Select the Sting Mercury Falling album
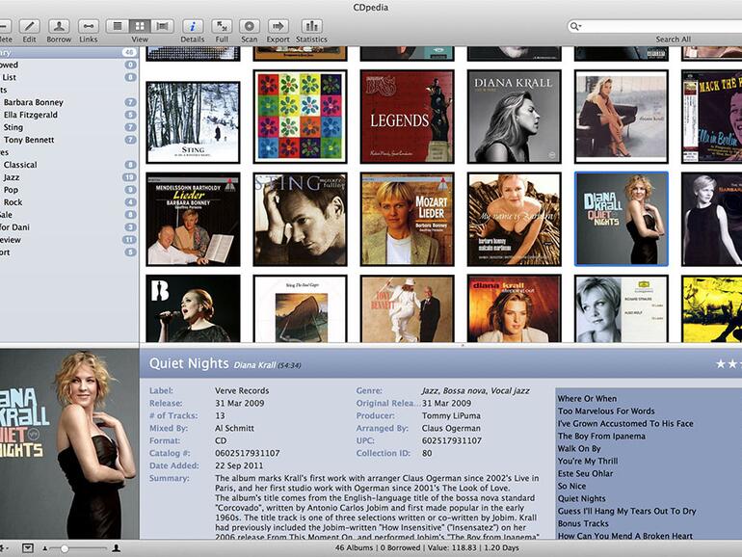 [300, 219]
